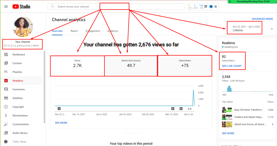Viewport: 277px width, 146px height.
Task: Open the Subtitles icon in sidebar
Action: (x=6, y=98)
